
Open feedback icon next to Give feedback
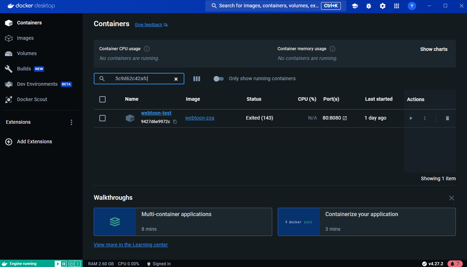166,25
